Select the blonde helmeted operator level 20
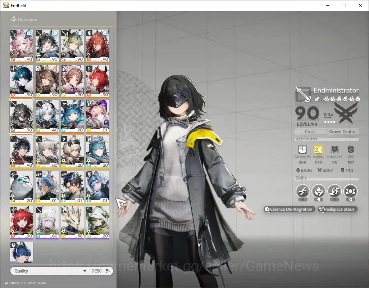369x288 pixels. [72, 152]
